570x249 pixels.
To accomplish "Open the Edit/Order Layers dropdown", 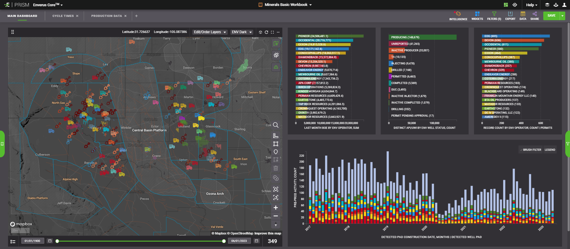I will click(210, 32).
